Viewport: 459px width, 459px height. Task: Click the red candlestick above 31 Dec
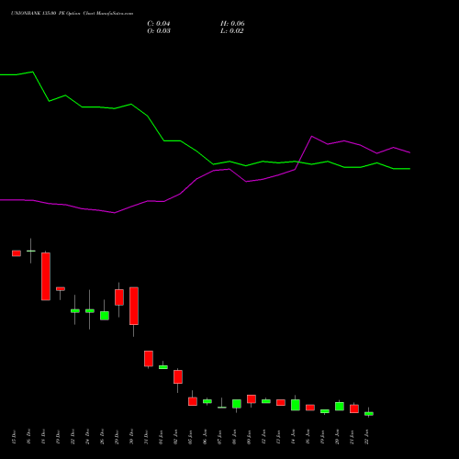(x=149, y=359)
